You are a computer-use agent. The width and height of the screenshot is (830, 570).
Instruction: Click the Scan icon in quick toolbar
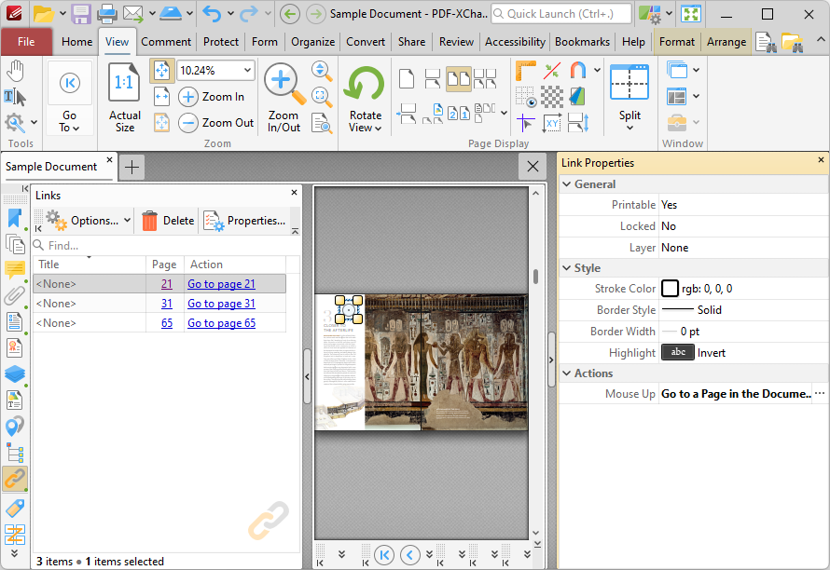tap(171, 14)
